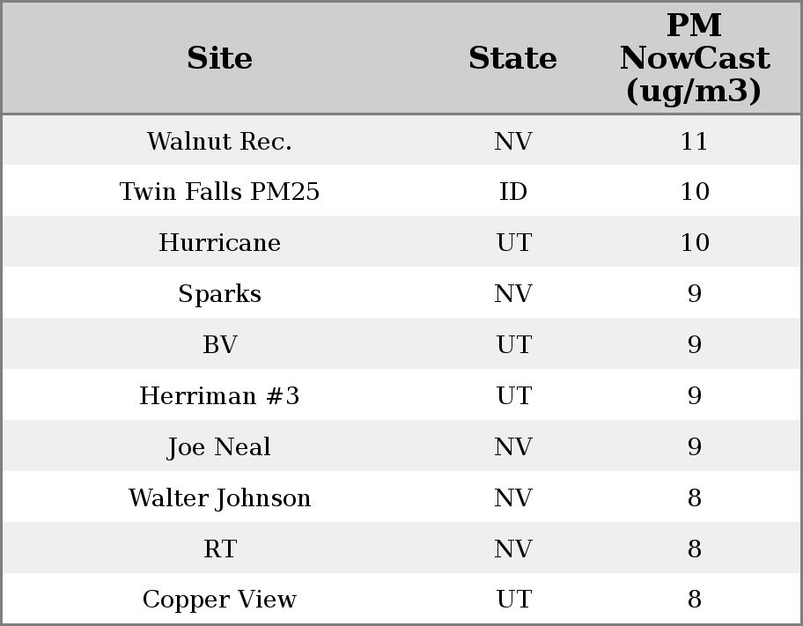Select the NowCast value for Sparks
This screenshot has width=803, height=626.
click(694, 294)
